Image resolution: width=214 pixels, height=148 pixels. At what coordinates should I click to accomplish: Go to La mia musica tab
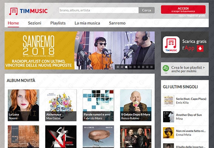click(x=87, y=23)
